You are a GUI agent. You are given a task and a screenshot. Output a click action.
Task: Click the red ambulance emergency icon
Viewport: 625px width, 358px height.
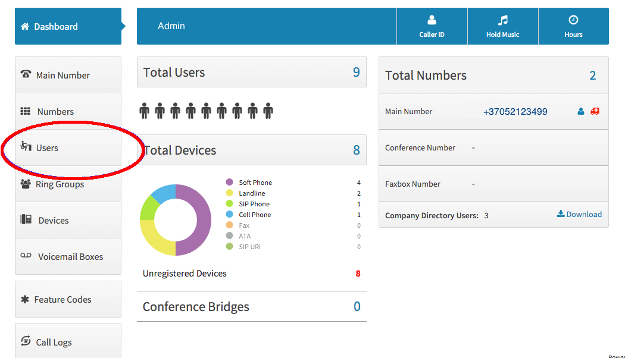click(x=595, y=112)
